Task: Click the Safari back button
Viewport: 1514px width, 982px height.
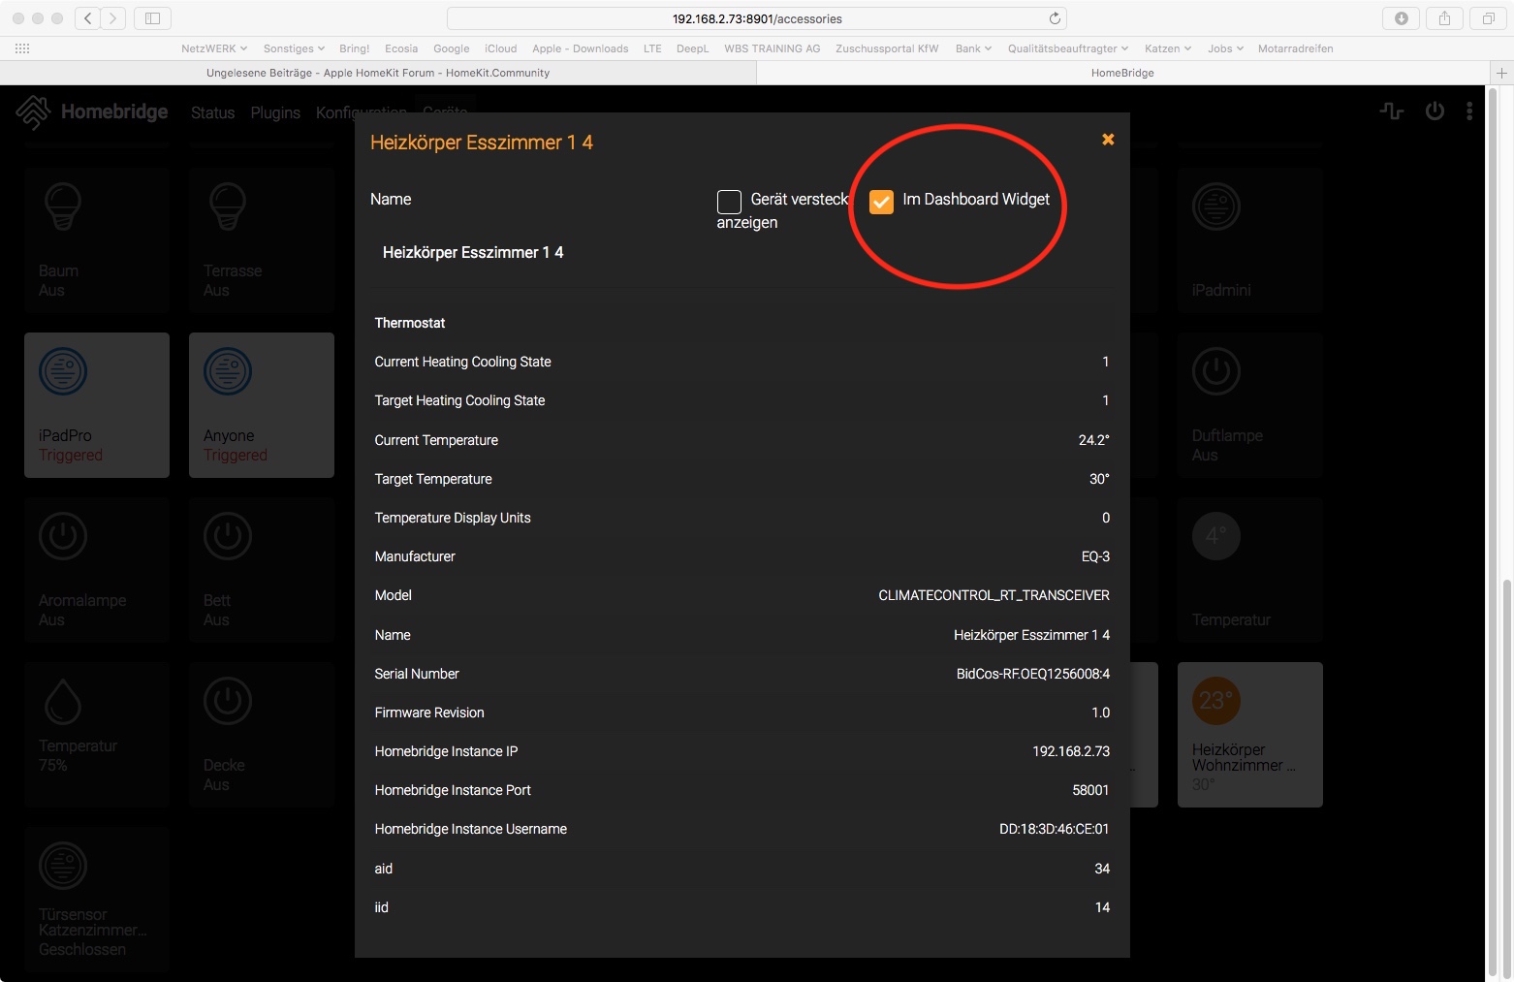Action: click(x=88, y=18)
